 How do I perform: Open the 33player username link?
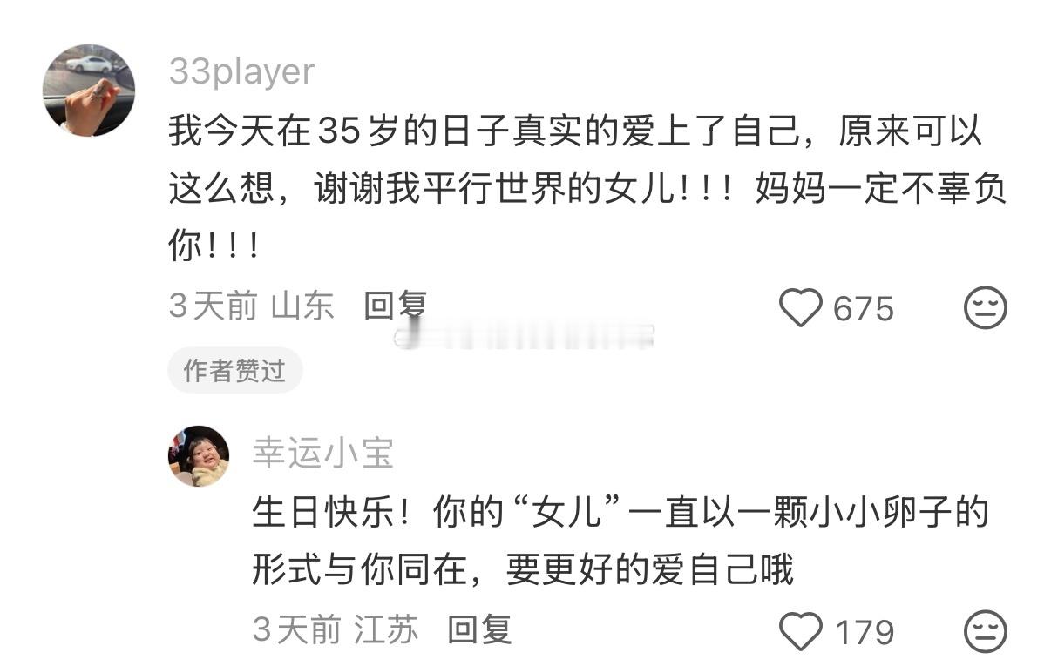pos(241,71)
